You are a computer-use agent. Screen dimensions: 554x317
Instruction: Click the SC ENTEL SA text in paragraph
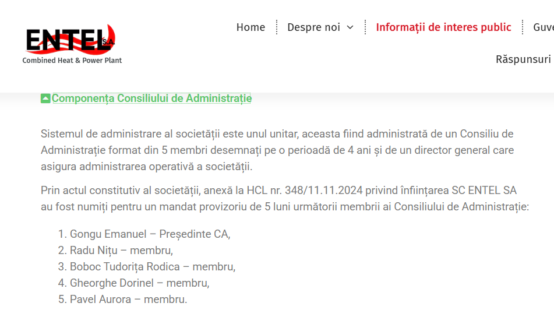484,191
